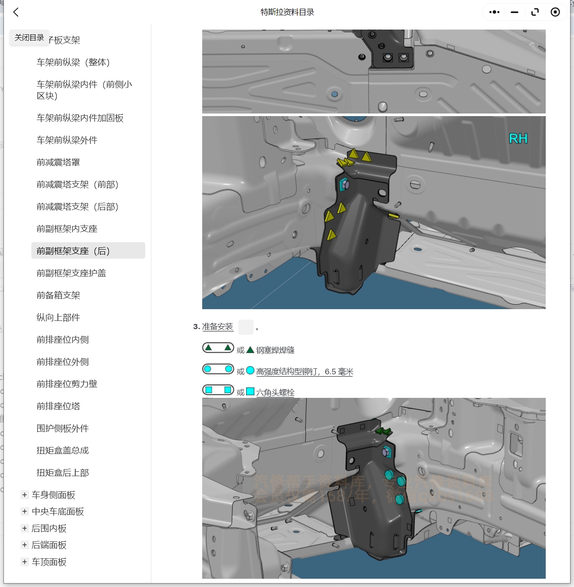Expand the 车顶面板 section
574x587 pixels.
point(24,562)
